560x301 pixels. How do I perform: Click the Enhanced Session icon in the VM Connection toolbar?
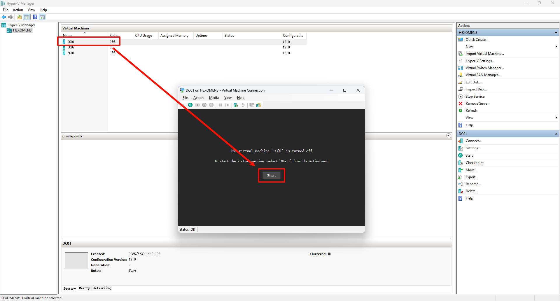tap(252, 105)
